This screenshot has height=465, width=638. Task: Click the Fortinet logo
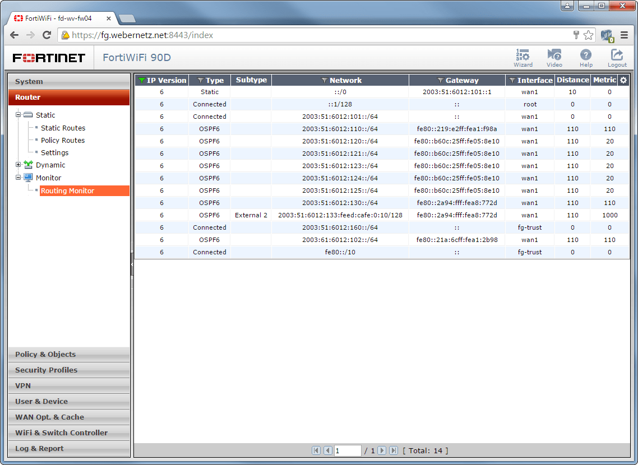(x=49, y=57)
